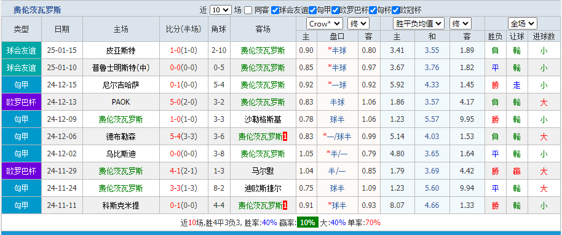The width and height of the screenshot is (562, 235).
Task: Uncheck the 匈杯 checkbox
Action: 373,10
